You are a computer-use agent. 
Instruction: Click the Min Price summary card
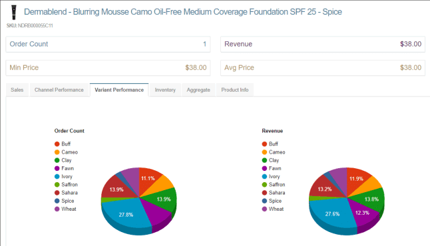[x=108, y=68]
